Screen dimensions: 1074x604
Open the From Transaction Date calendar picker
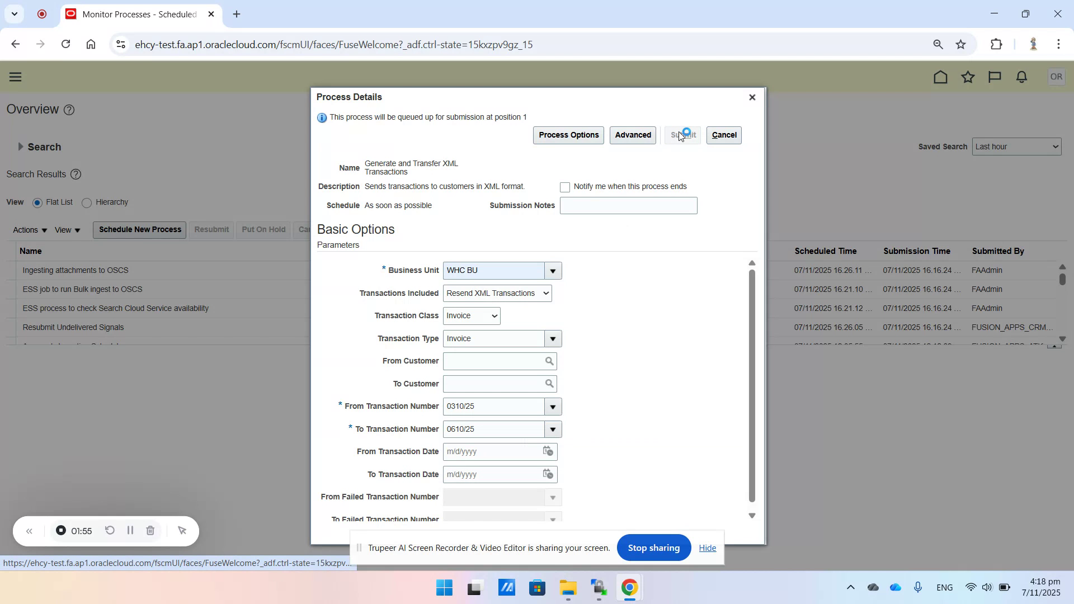548,451
